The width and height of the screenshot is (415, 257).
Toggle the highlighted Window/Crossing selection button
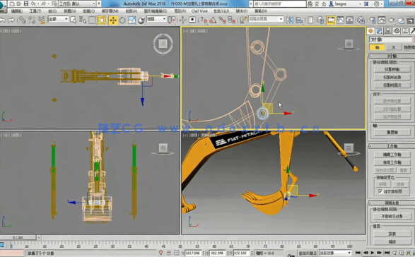point(102,20)
